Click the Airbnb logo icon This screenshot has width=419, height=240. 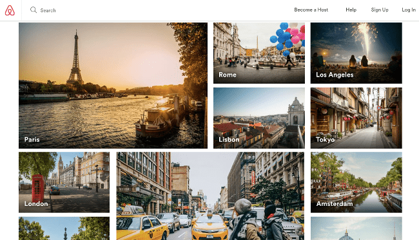tap(10, 10)
